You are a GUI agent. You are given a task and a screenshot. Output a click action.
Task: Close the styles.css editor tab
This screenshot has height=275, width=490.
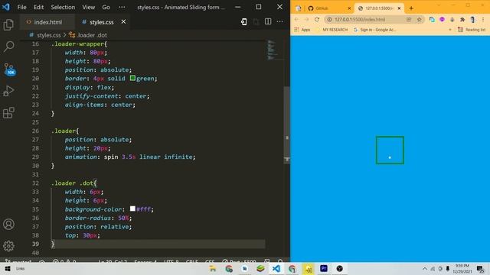(123, 22)
